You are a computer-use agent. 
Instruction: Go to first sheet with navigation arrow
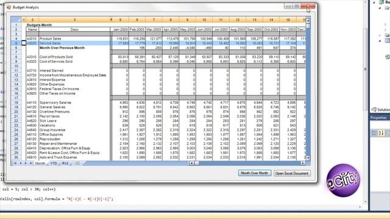(15, 164)
